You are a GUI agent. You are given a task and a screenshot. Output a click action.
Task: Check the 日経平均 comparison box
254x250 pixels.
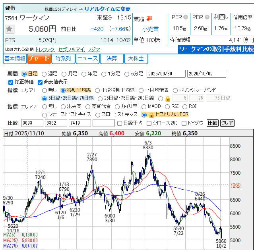tap(120, 123)
